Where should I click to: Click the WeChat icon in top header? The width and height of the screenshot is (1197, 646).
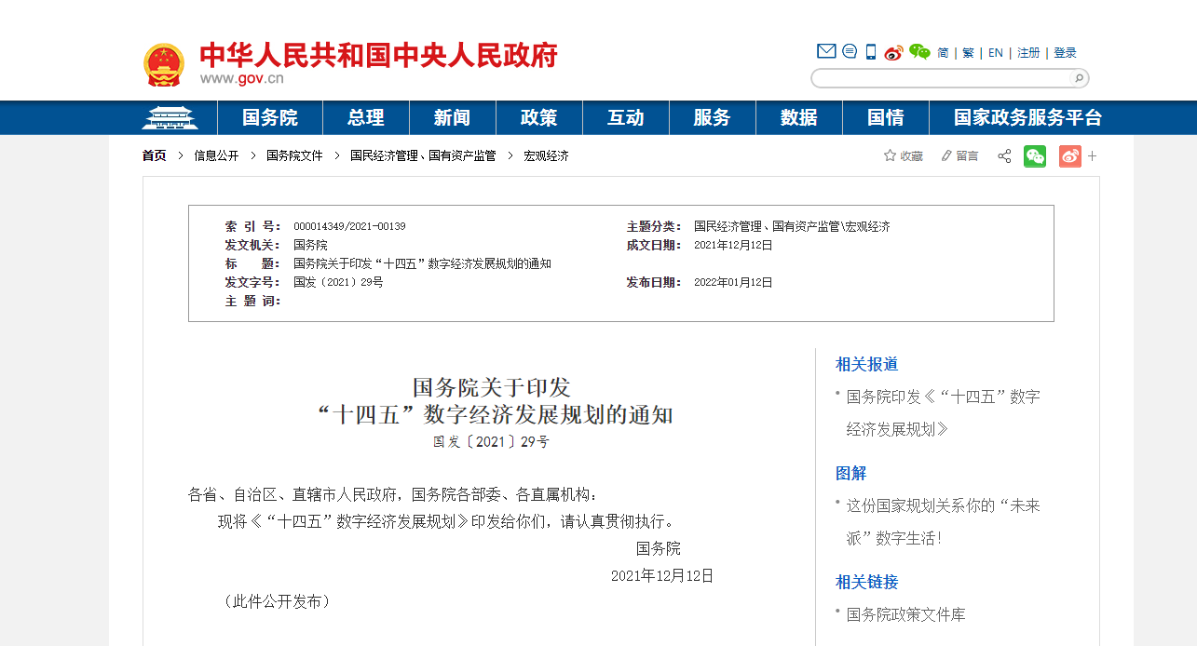point(919,52)
